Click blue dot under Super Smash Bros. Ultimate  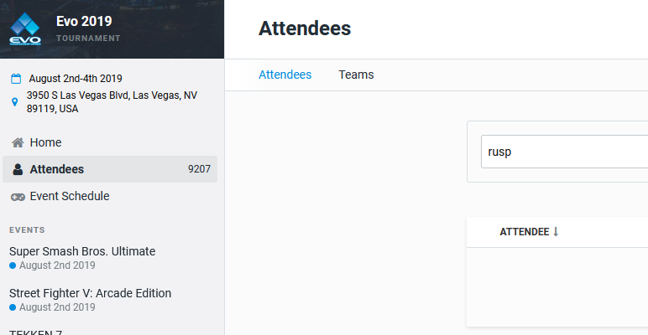tap(13, 265)
